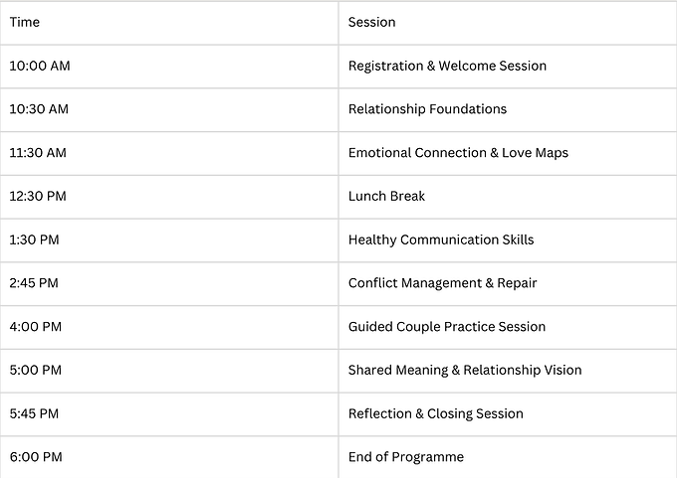Select Emotional Connection & Love Maps text
This screenshot has width=677, height=478.
[x=458, y=153]
